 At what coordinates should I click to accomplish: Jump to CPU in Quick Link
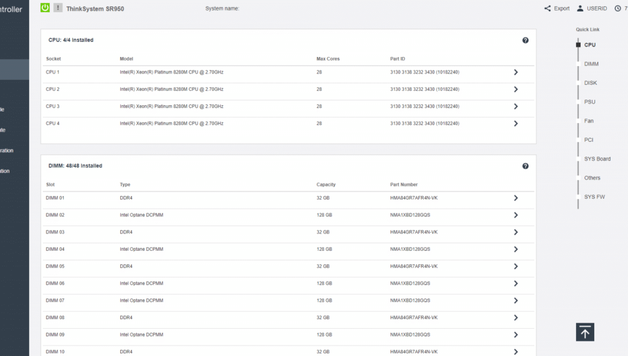(589, 45)
